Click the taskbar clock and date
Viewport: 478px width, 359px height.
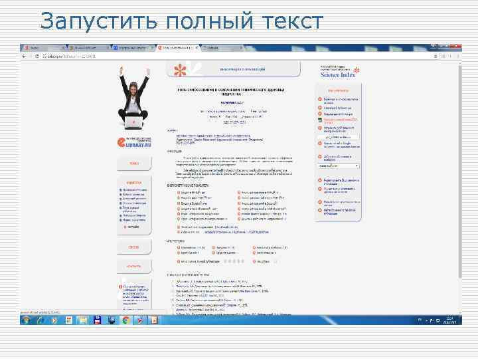point(449,320)
